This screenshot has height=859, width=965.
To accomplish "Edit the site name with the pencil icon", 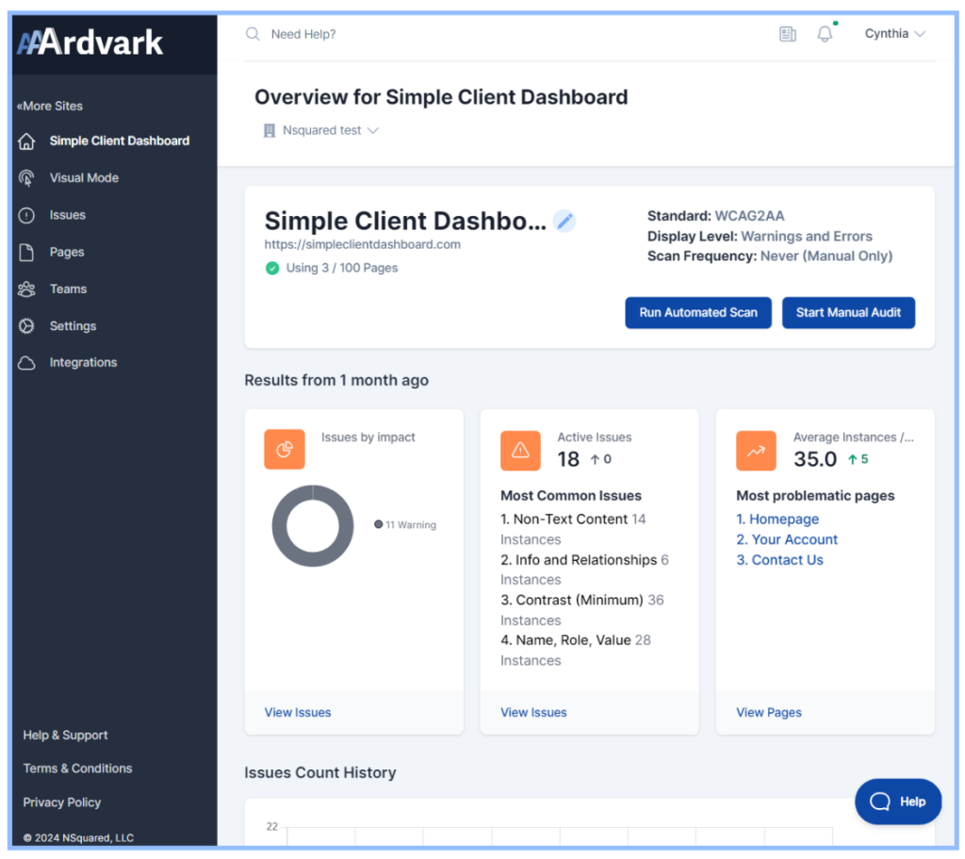I will [x=564, y=221].
